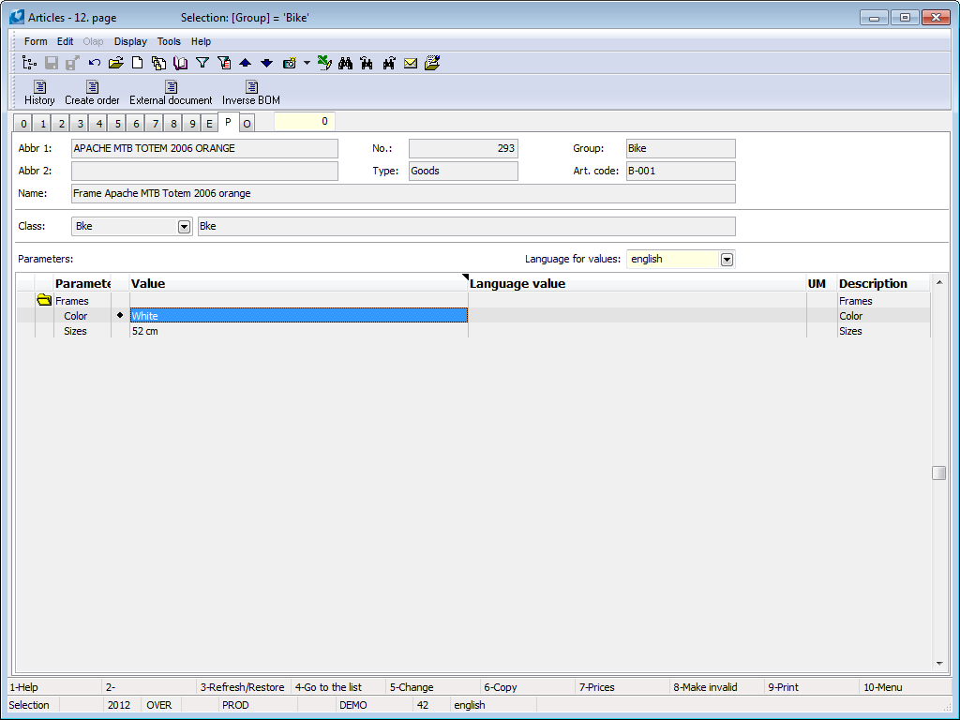Switch to page tab 5

[117, 124]
